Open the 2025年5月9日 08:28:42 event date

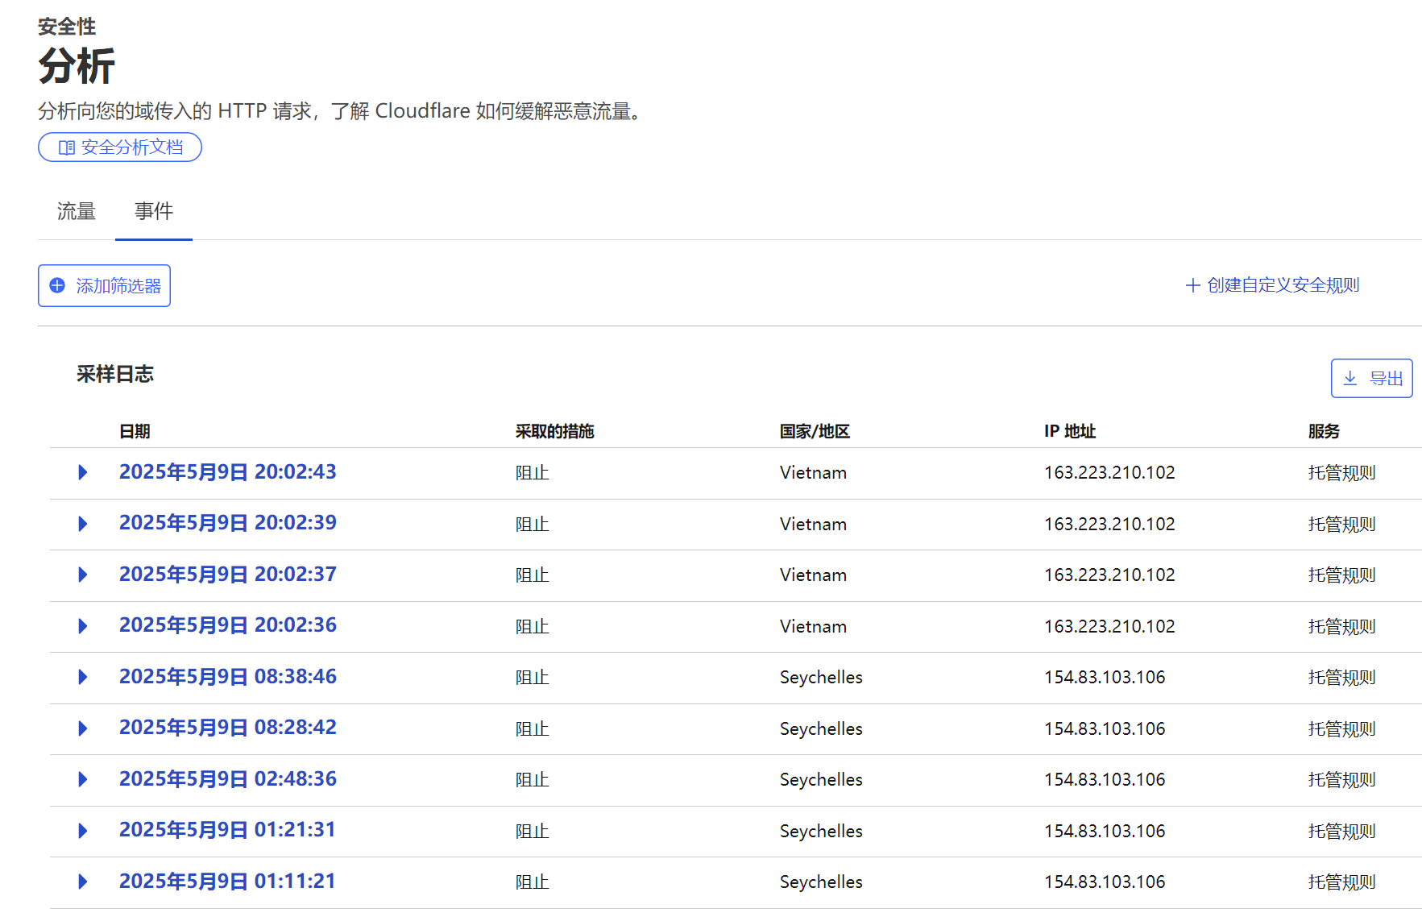click(227, 728)
